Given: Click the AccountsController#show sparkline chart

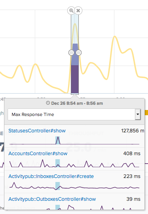Looking at the screenshot, I should click(x=74, y=163).
